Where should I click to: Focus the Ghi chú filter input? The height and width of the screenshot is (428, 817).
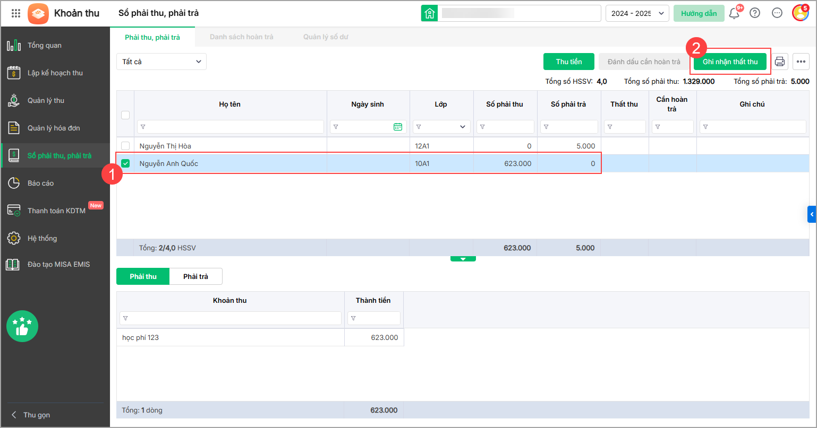click(753, 127)
